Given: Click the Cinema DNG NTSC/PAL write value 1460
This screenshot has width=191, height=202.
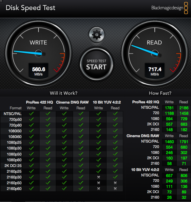Looking at the screenshot, I should point(170,142).
